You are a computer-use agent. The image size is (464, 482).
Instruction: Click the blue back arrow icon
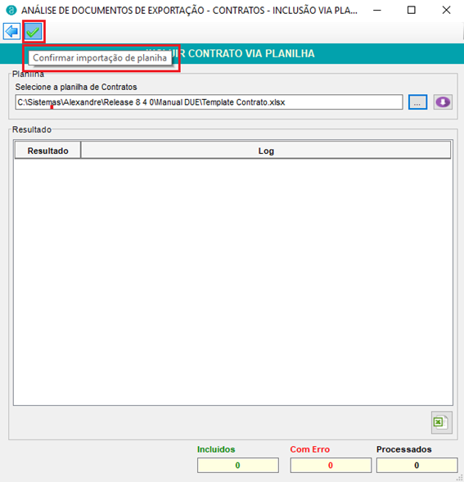tap(11, 31)
